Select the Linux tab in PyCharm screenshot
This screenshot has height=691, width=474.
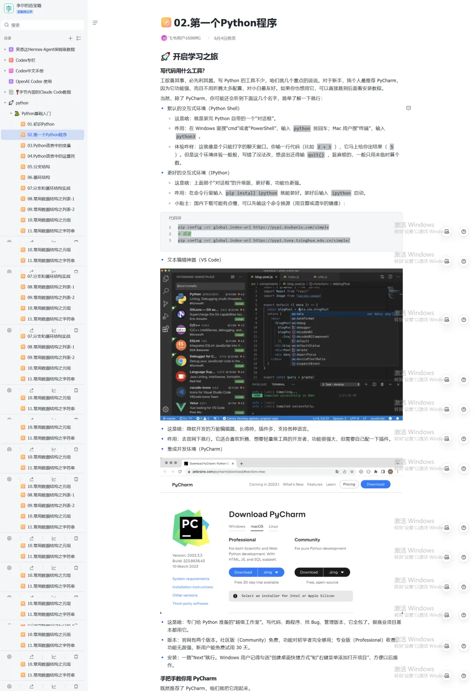[273, 527]
